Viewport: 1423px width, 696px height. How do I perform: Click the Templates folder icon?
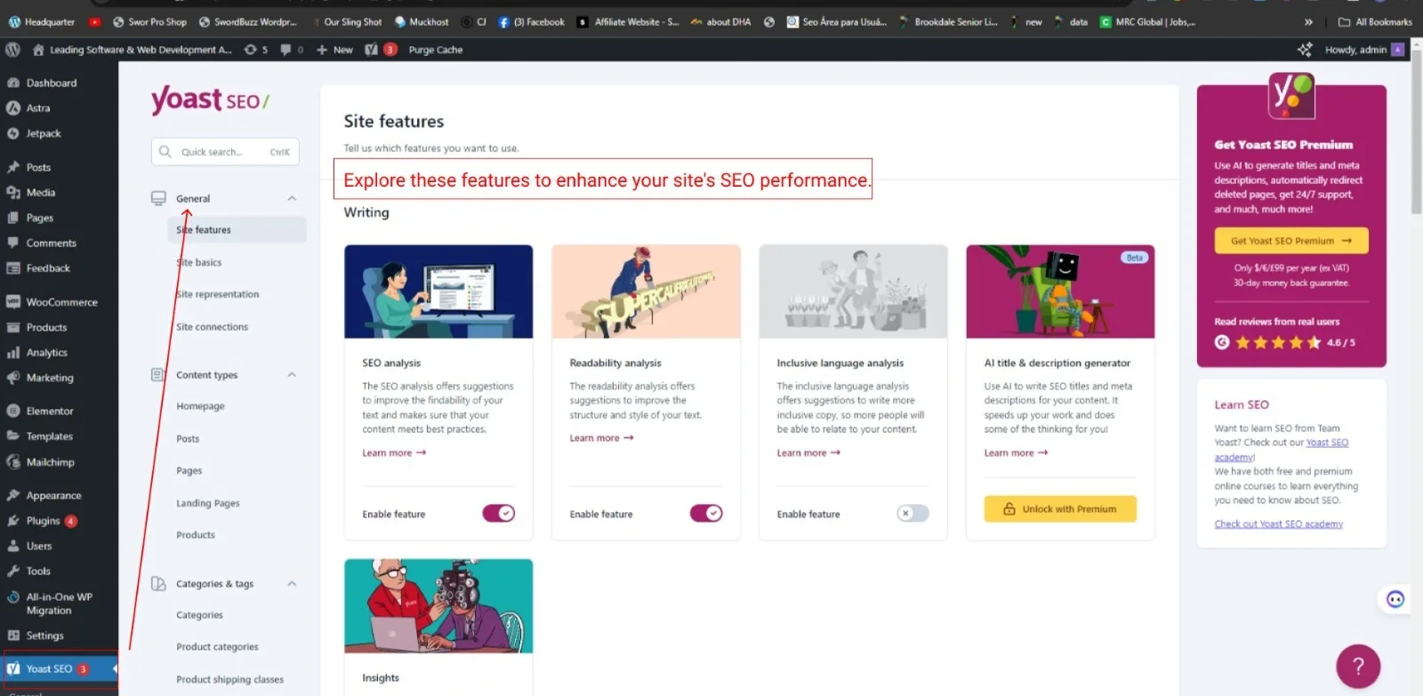(13, 436)
